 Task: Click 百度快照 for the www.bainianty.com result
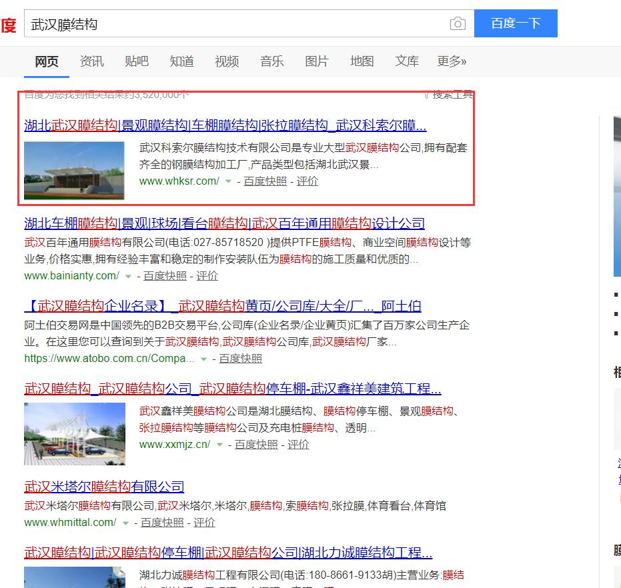[x=165, y=276]
